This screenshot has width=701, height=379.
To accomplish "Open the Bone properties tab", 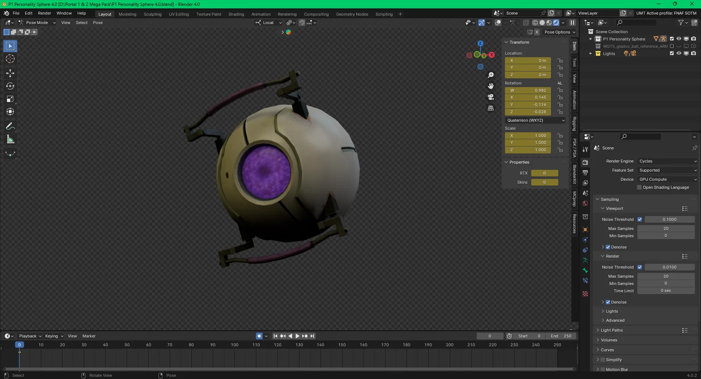I will [585, 270].
